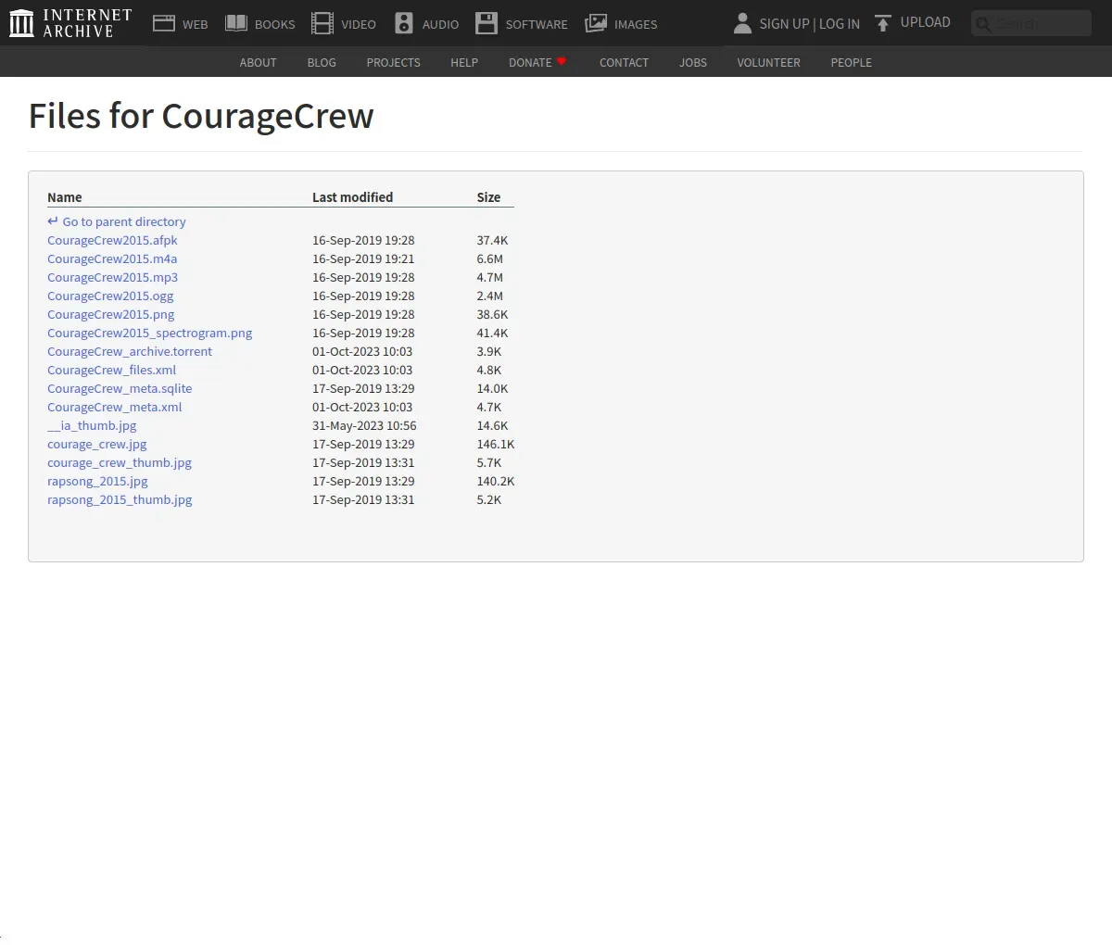The height and width of the screenshot is (945, 1112).
Task: Open __ia_thumb.jpg image
Action: click(x=92, y=426)
